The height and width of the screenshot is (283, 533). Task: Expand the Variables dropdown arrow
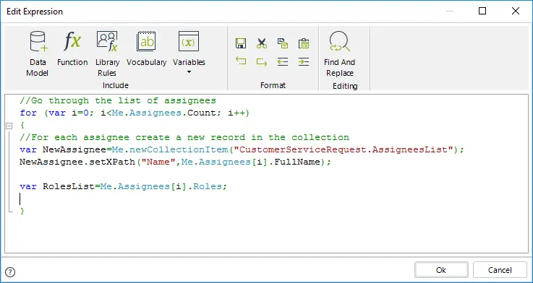tap(189, 72)
